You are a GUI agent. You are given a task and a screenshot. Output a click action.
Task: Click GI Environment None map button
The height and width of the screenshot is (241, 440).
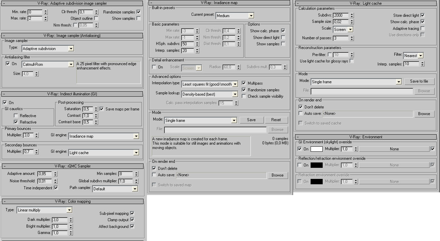point(394,149)
